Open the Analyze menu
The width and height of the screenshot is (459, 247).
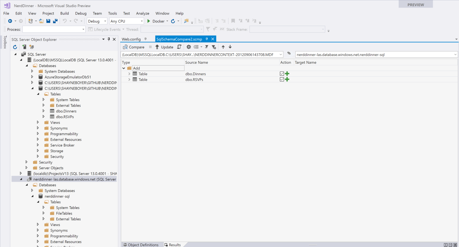coord(142,13)
